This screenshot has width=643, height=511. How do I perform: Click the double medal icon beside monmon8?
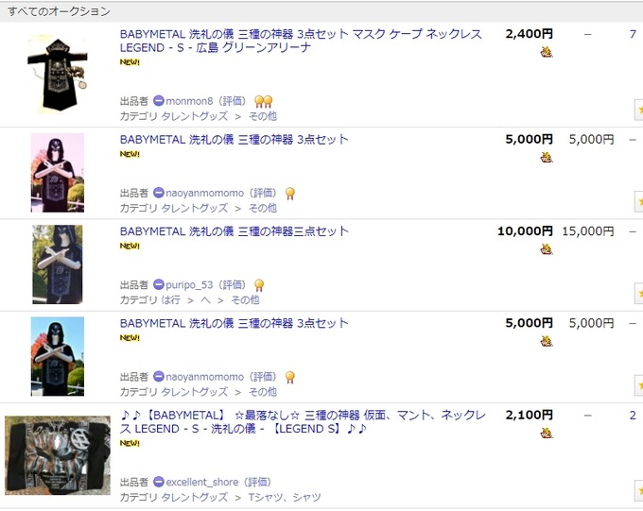tap(263, 101)
